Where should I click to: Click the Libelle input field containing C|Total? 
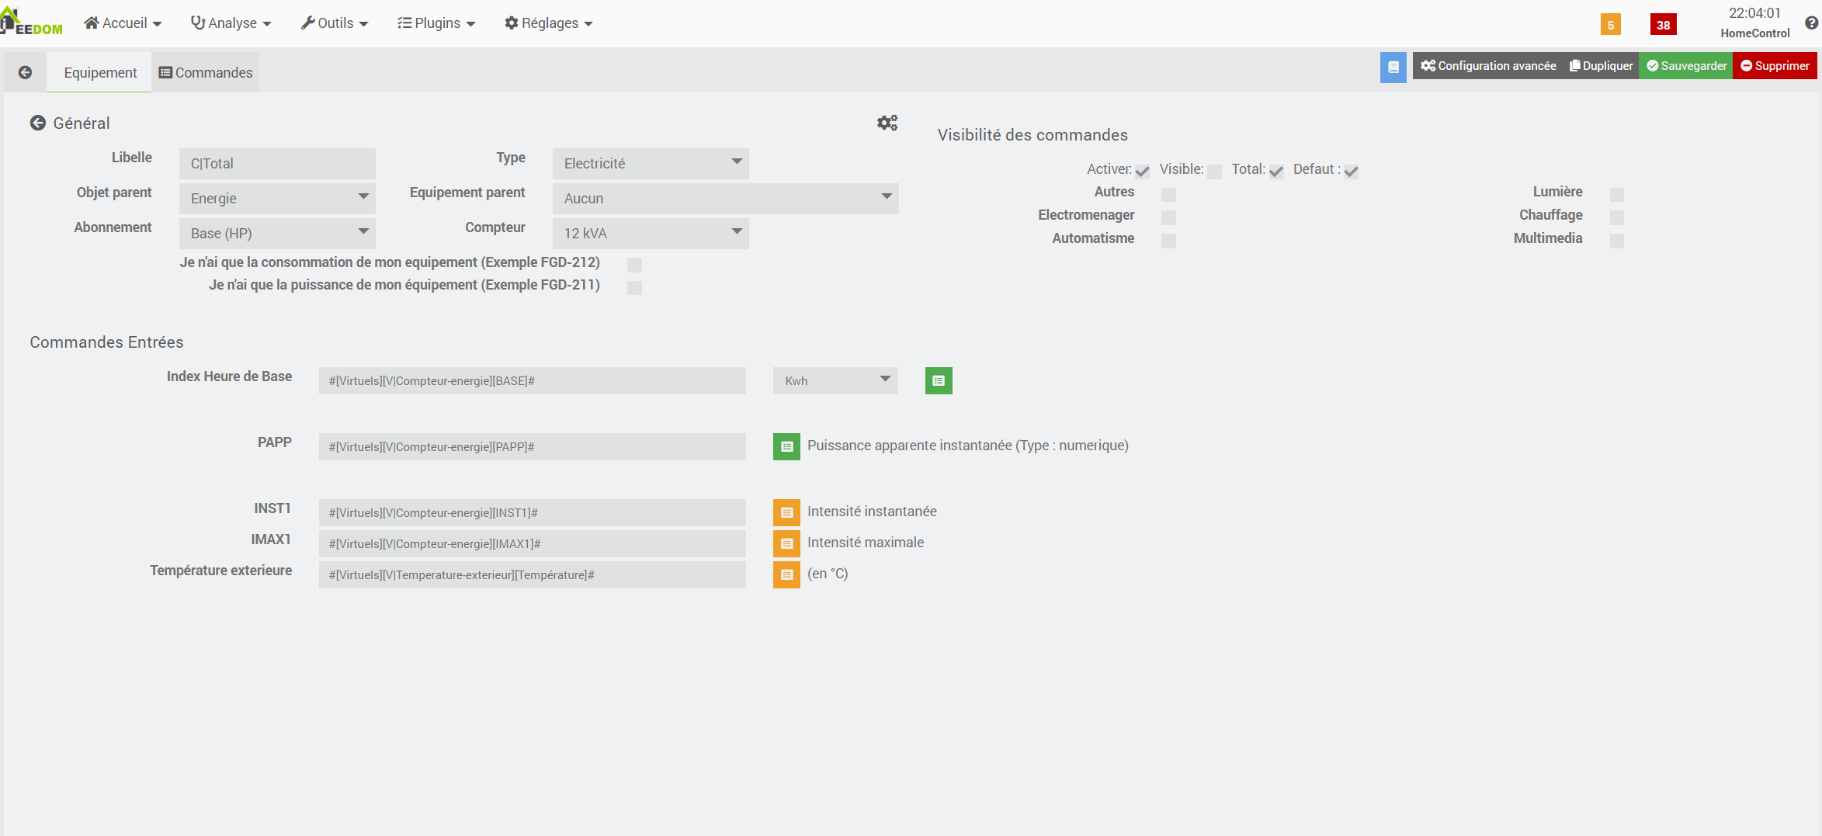(277, 164)
